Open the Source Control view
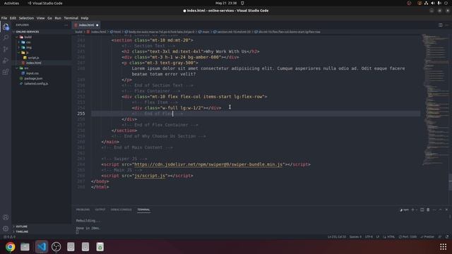 pyautogui.click(x=6, y=49)
